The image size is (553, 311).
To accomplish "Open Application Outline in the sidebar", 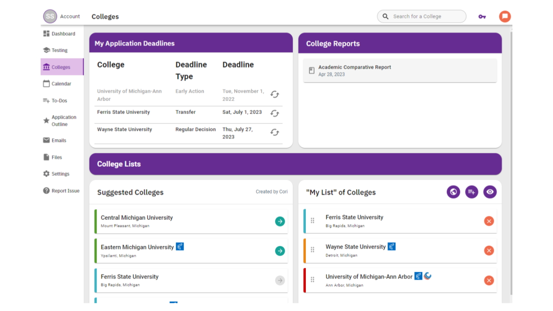I will [62, 121].
